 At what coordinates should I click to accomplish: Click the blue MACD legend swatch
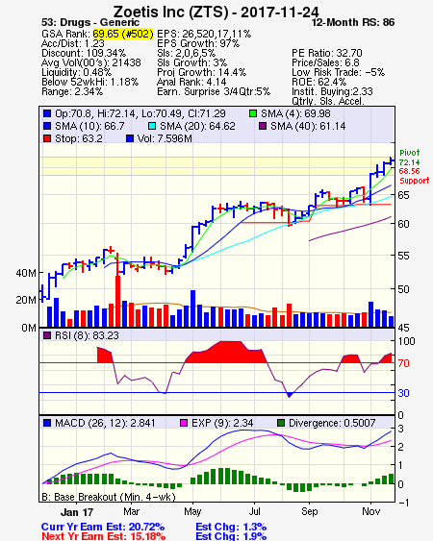[47, 423]
